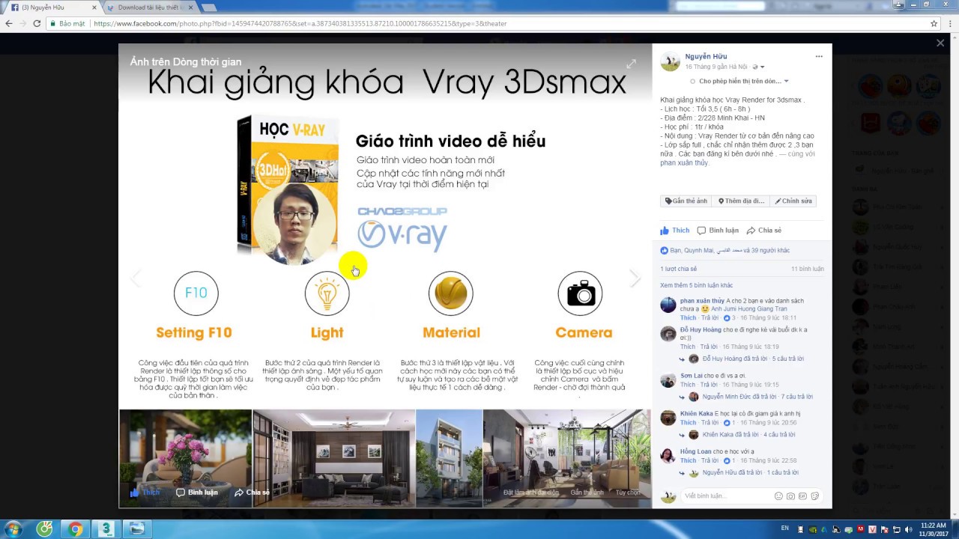Click 'Gắn thẻ ảnh' tag photo button

tap(686, 201)
